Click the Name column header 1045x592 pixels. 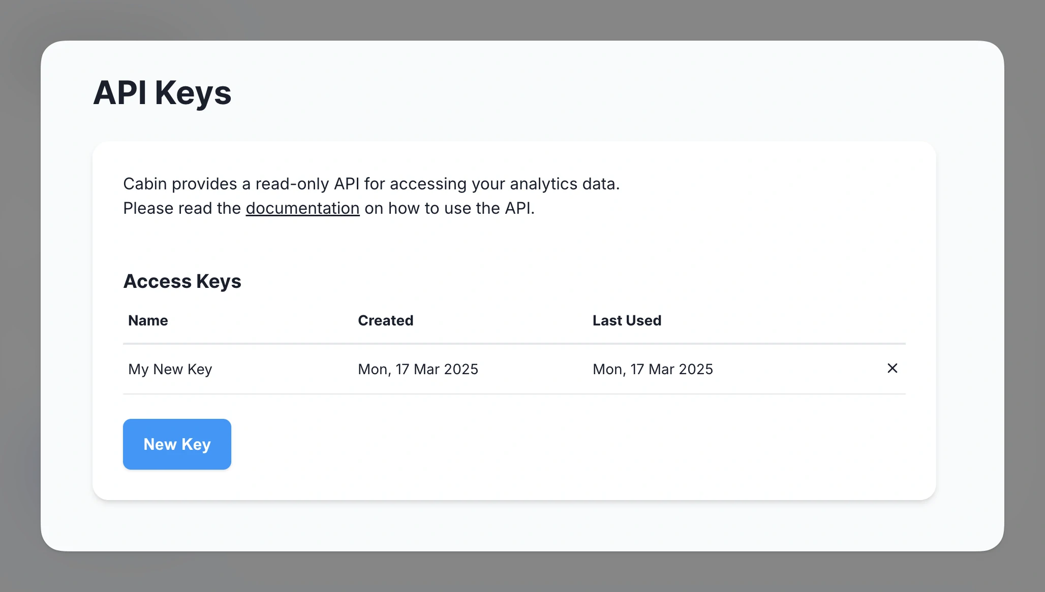click(x=147, y=320)
